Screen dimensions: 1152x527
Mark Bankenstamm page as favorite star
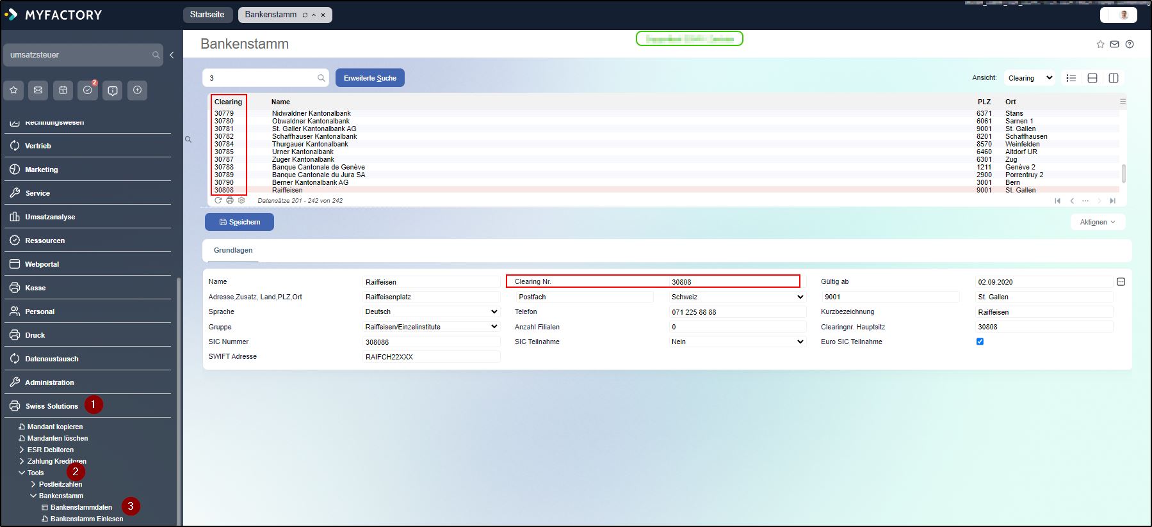coord(1100,44)
